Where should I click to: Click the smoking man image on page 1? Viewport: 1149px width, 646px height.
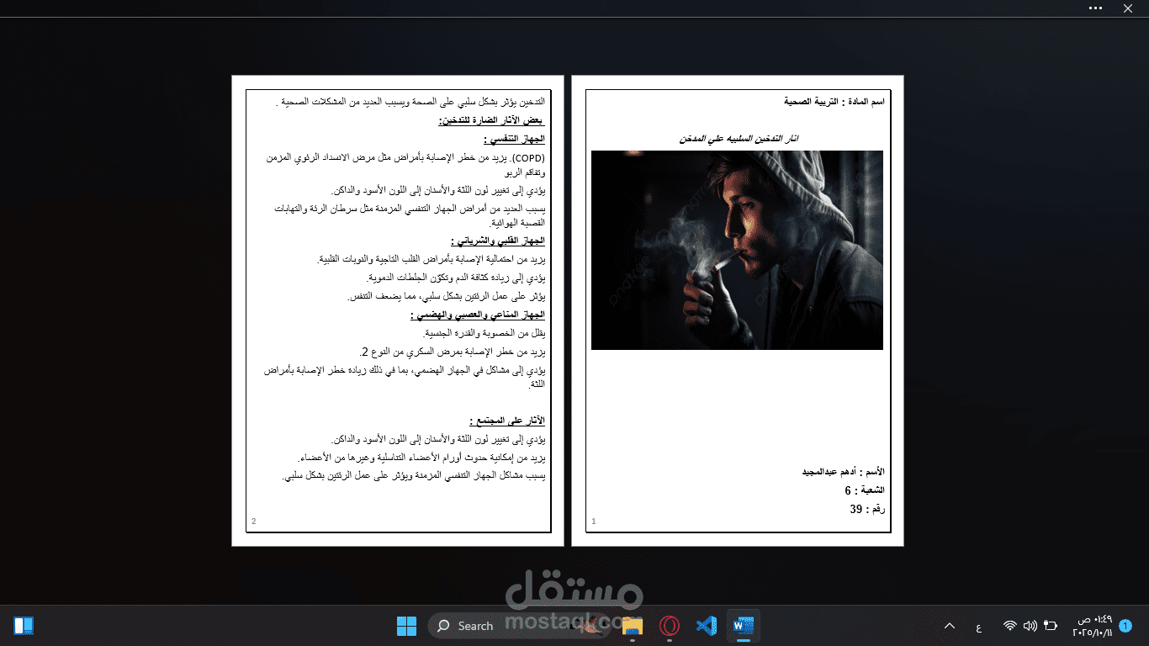(x=737, y=250)
